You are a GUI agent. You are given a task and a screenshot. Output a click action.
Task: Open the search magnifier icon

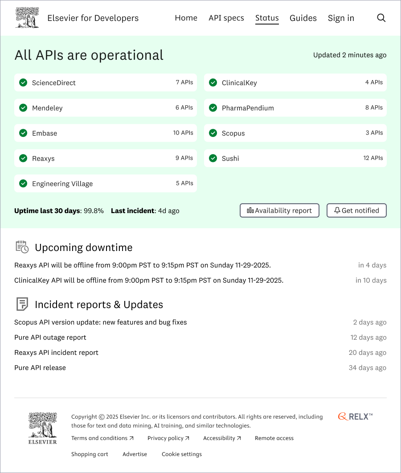tap(381, 18)
